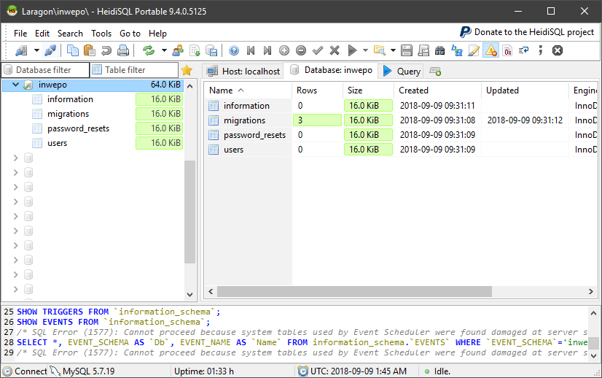Screen dimensions: 602x378
Task: Switch to the Query tab
Action: click(x=402, y=71)
